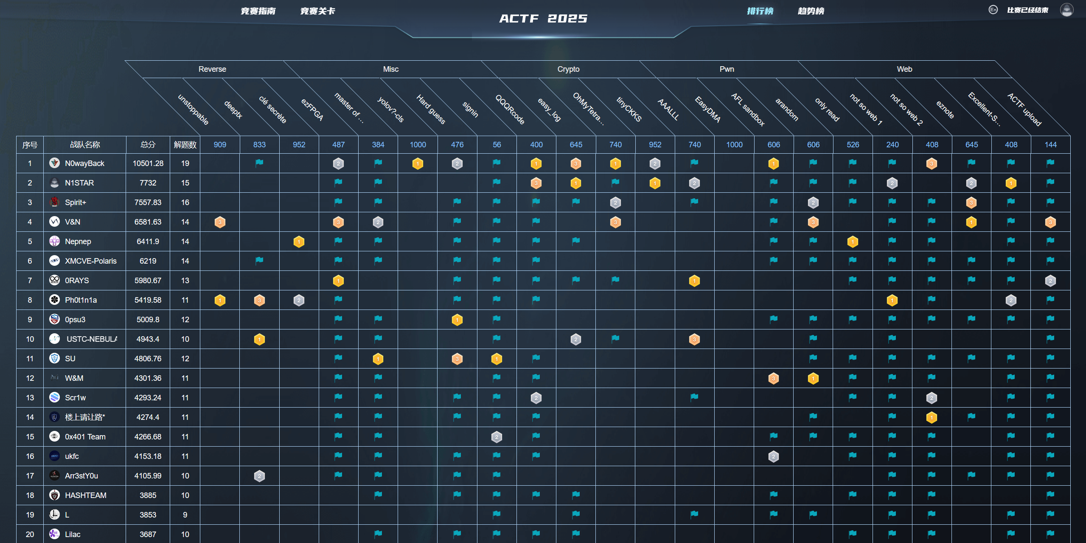Open the 竞赛关卡 tab

(x=317, y=11)
